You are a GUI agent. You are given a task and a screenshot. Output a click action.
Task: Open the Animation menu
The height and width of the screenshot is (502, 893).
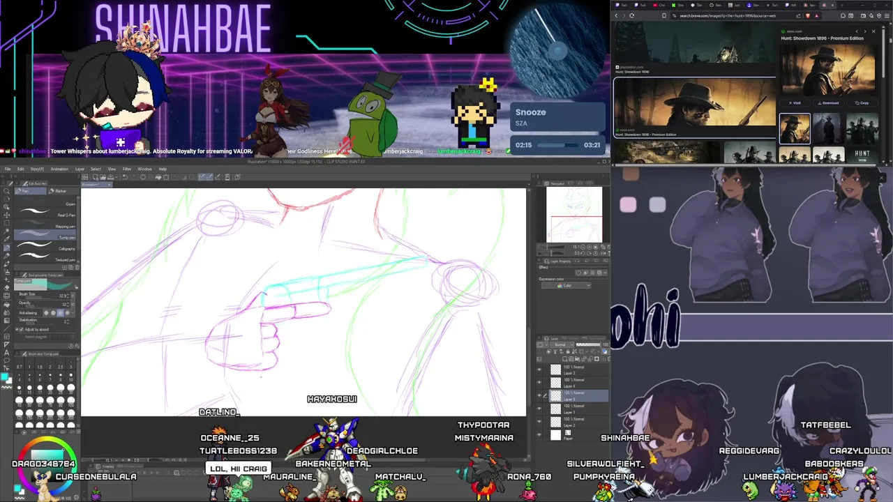click(59, 169)
